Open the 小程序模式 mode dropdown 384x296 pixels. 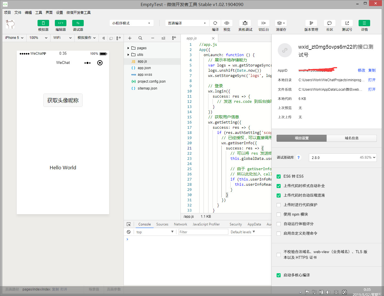[131, 23]
